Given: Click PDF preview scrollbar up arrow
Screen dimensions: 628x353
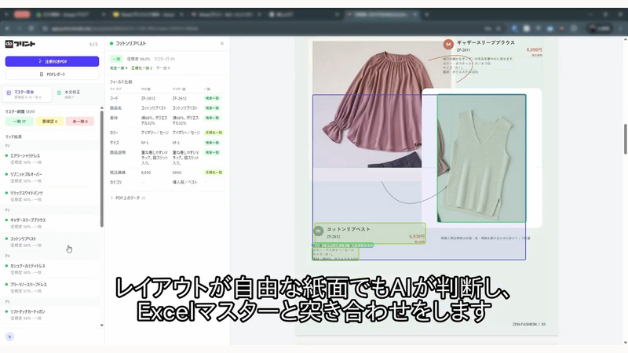Looking at the screenshot, I should point(625,39).
